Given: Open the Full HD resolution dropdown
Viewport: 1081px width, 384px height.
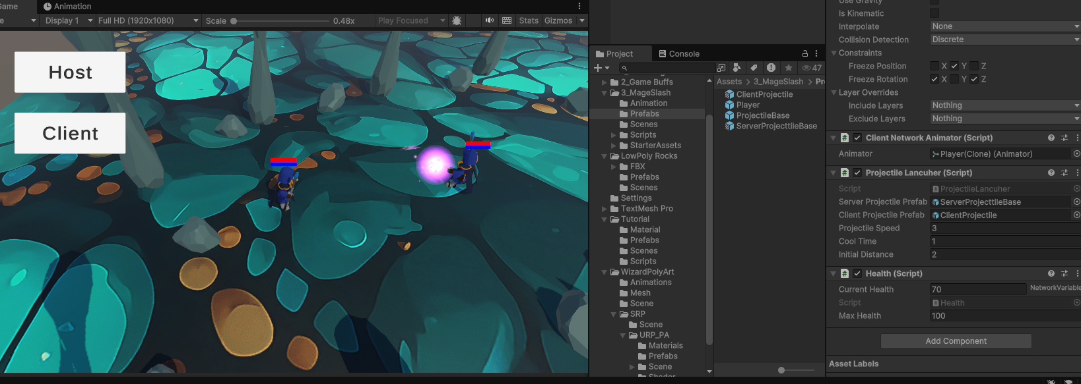Looking at the screenshot, I should click(148, 20).
